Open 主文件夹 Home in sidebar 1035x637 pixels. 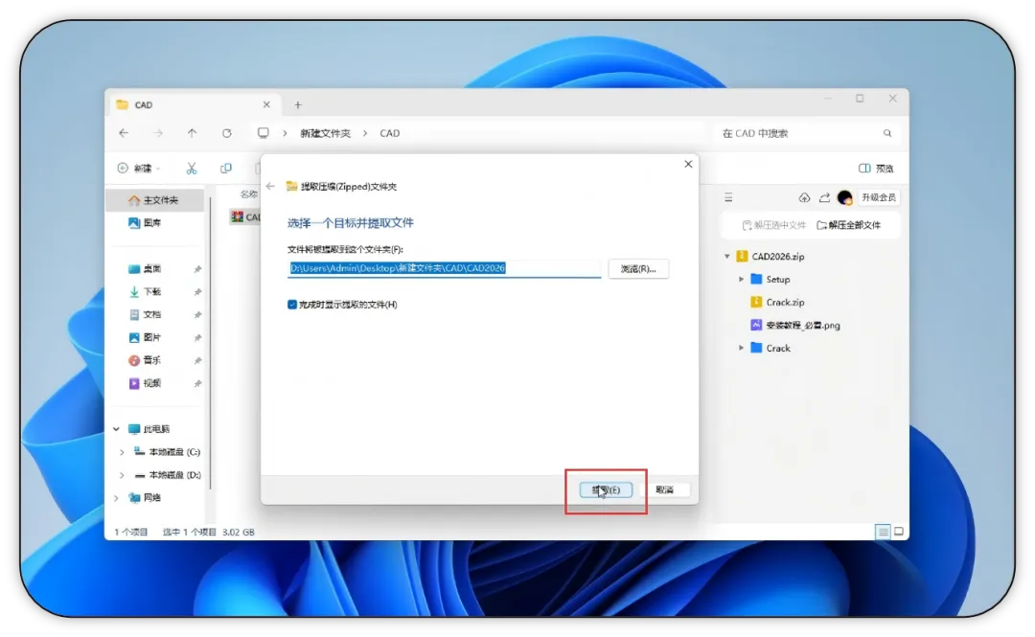tap(153, 200)
